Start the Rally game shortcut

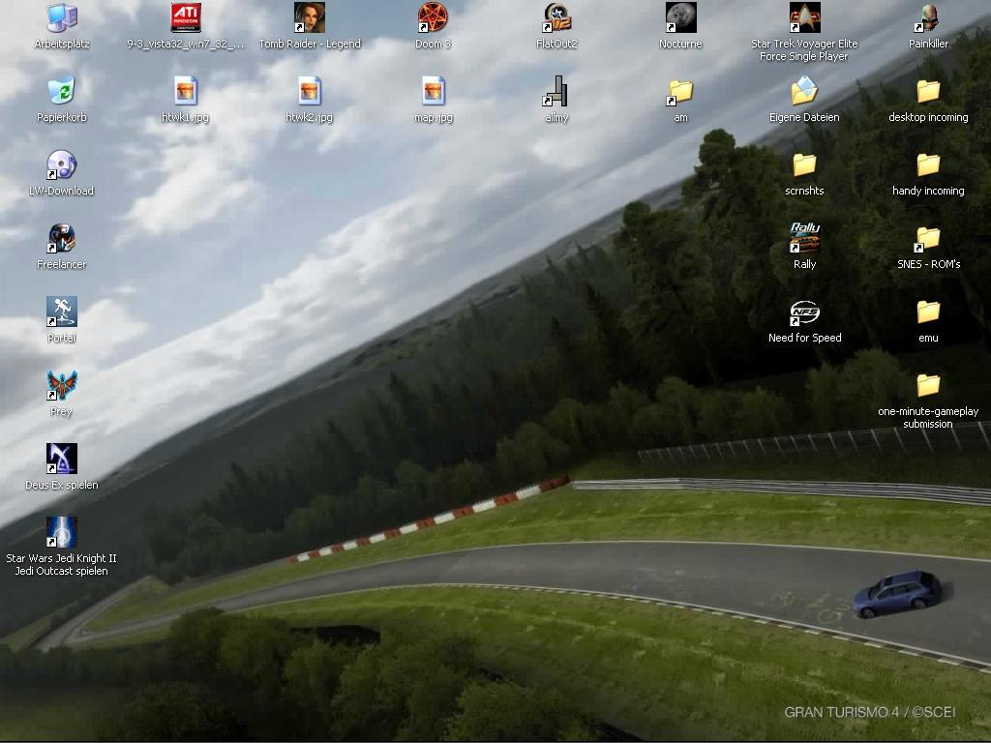pyautogui.click(x=804, y=238)
